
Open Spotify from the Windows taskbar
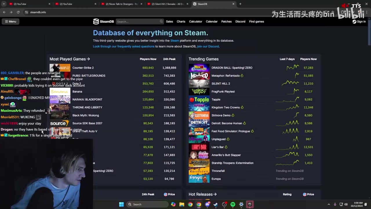233,204
